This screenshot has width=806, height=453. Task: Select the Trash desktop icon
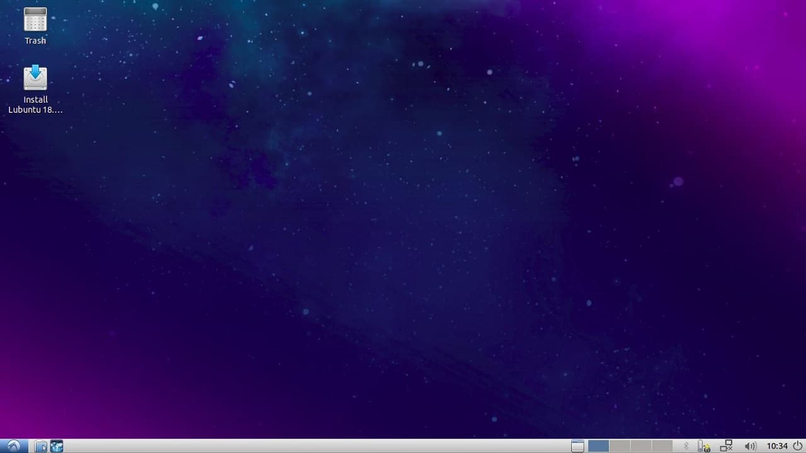35,20
